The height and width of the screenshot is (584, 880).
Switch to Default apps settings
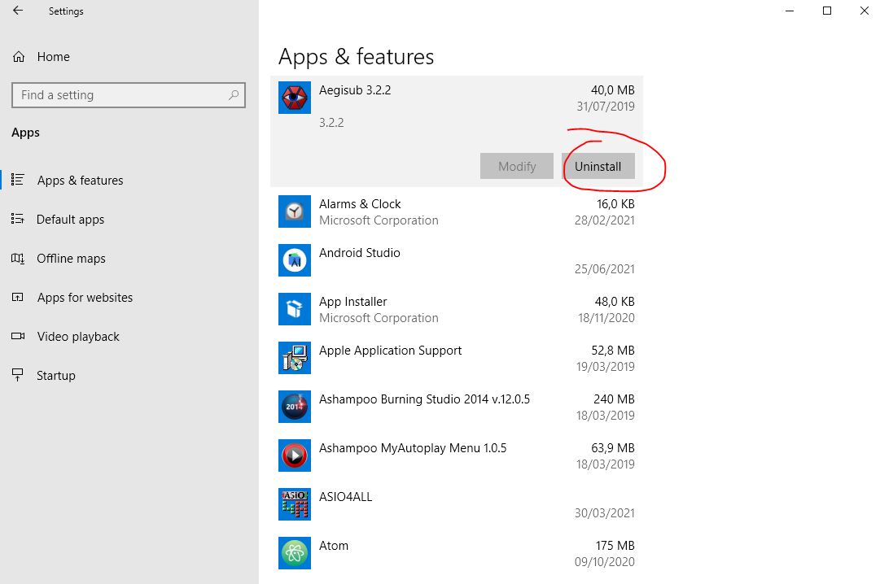click(70, 219)
